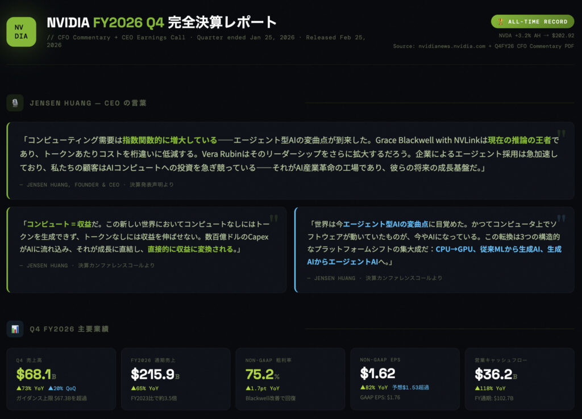Click the quotation mark icon in top quote card
The width and height of the screenshot is (582, 419).
[561, 134]
